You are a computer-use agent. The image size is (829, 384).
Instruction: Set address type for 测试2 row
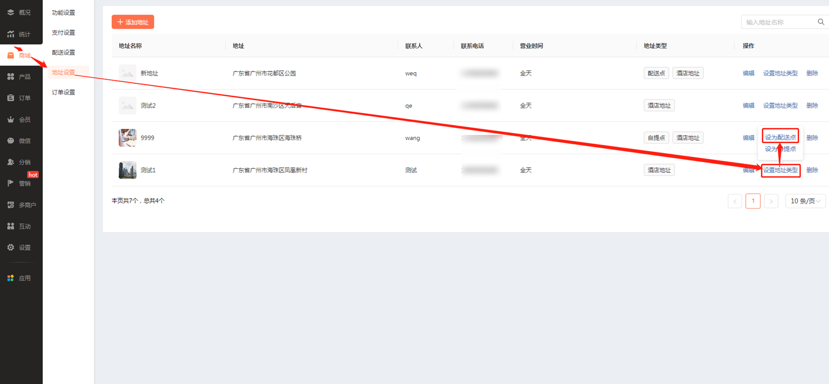click(x=781, y=106)
